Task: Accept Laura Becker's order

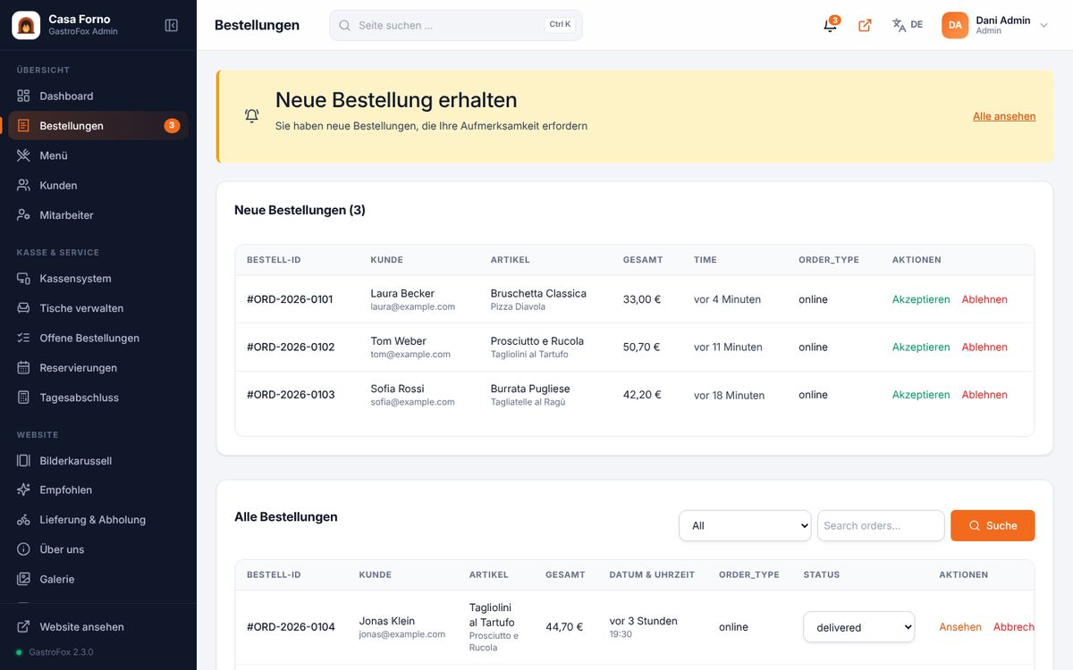Action: point(921,299)
